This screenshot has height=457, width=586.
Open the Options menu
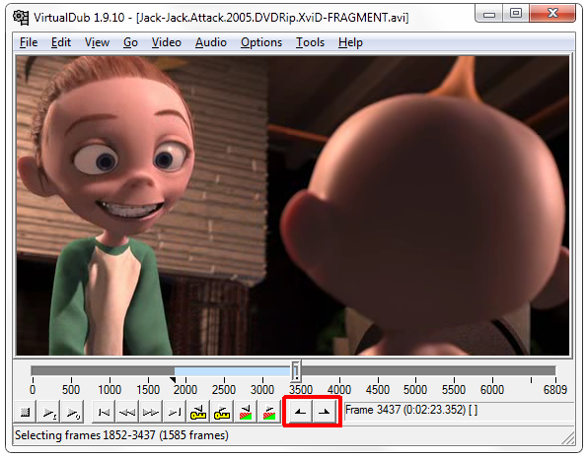point(261,42)
